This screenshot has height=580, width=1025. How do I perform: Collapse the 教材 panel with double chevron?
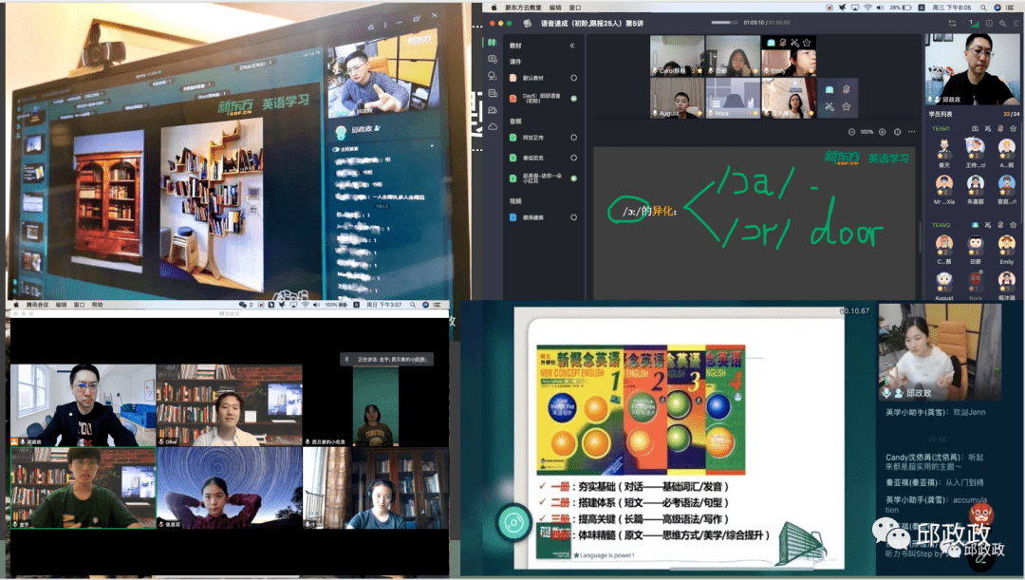click(x=572, y=46)
